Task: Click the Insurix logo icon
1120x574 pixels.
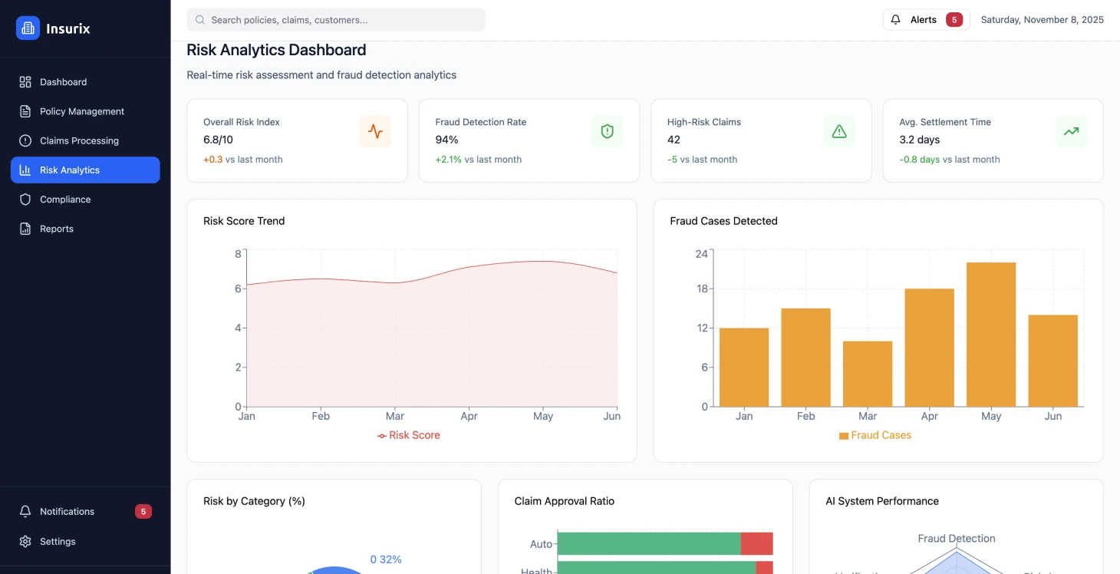Action: pyautogui.click(x=28, y=28)
